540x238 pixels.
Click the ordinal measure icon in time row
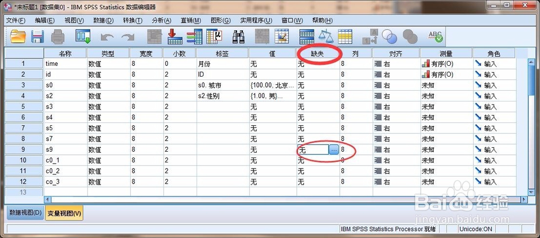(426, 64)
